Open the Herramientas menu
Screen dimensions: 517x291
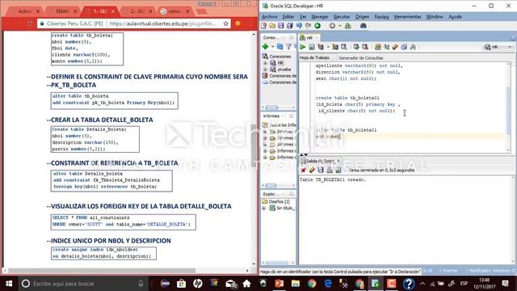coord(407,16)
